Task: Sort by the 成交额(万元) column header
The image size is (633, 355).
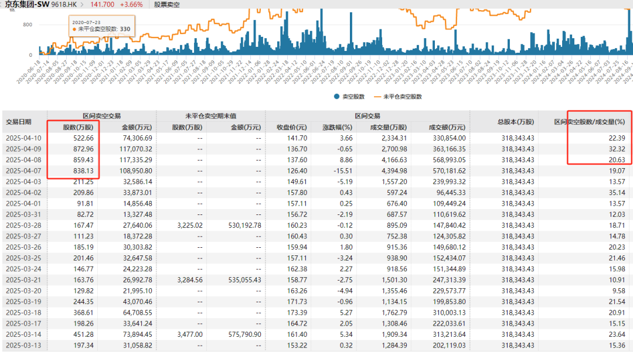Action: tap(447, 128)
